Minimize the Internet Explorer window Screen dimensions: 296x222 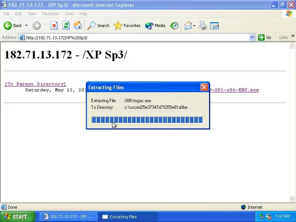[274, 5]
